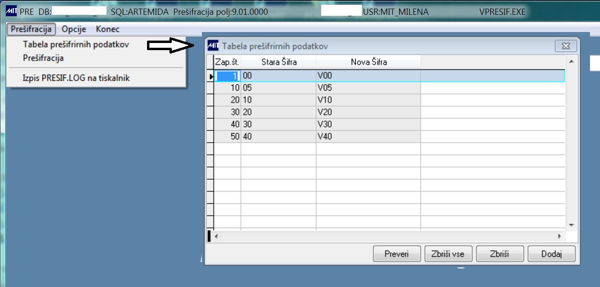The image size is (600, 287).
Task: Click the Dodaj button
Action: (551, 254)
